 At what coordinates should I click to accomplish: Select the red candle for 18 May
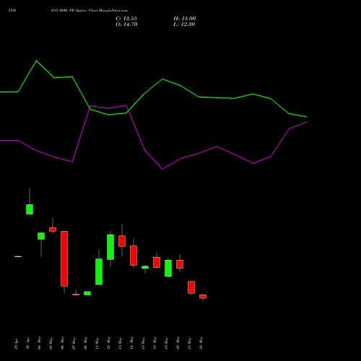(x=157, y=262)
